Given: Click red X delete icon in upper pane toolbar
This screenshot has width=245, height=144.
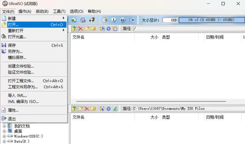Looking at the screenshot, I should (x=80, y=29).
